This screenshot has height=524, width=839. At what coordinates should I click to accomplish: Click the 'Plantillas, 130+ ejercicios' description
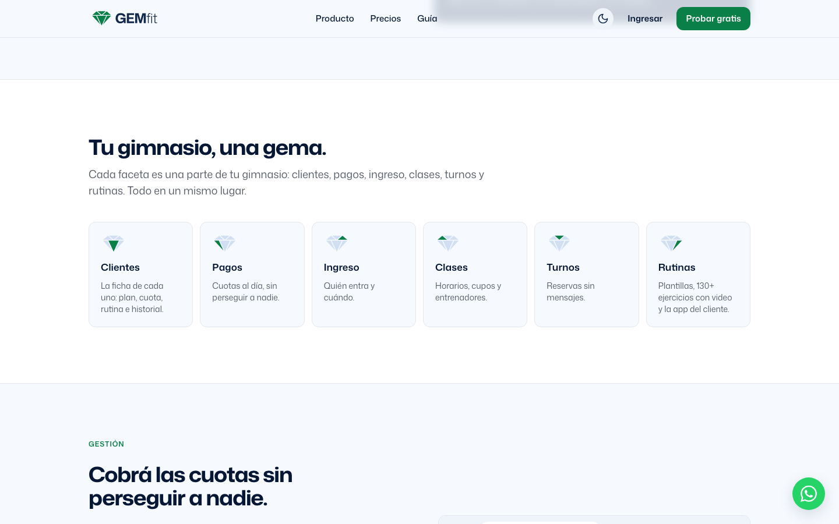pos(695,298)
